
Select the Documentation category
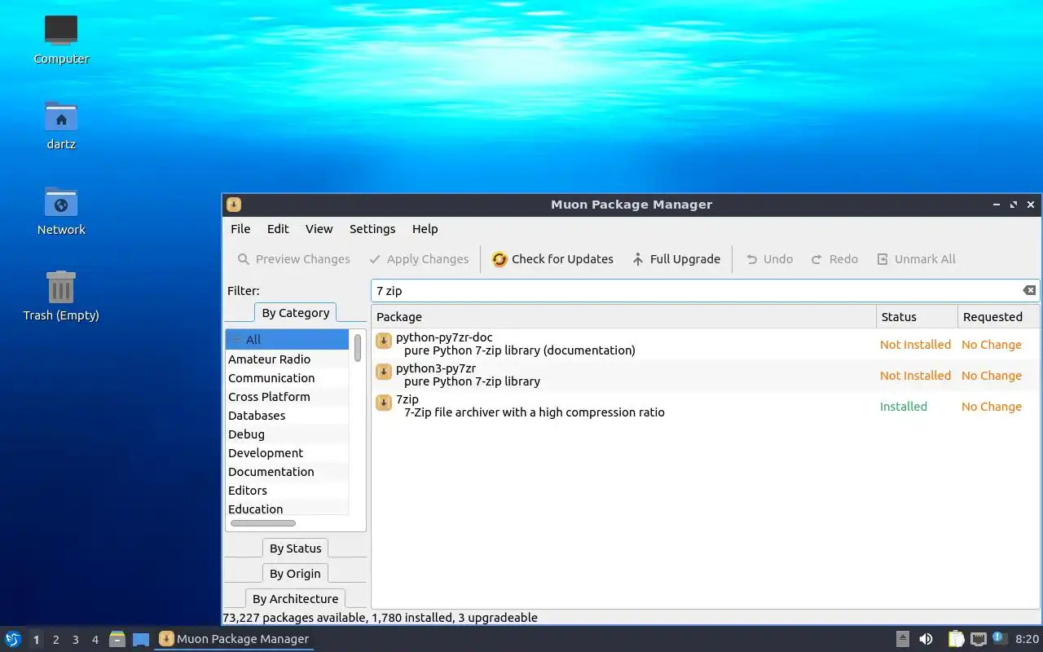287,472
